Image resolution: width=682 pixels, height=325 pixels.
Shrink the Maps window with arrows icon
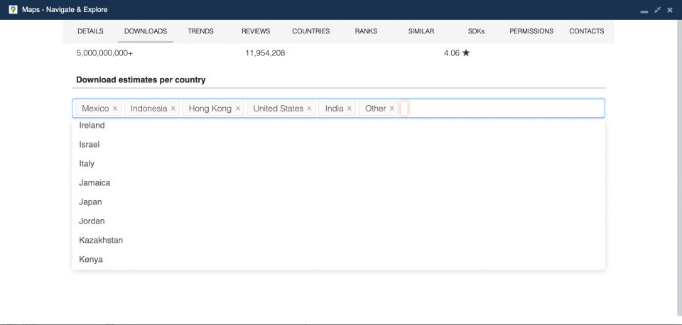(x=658, y=9)
